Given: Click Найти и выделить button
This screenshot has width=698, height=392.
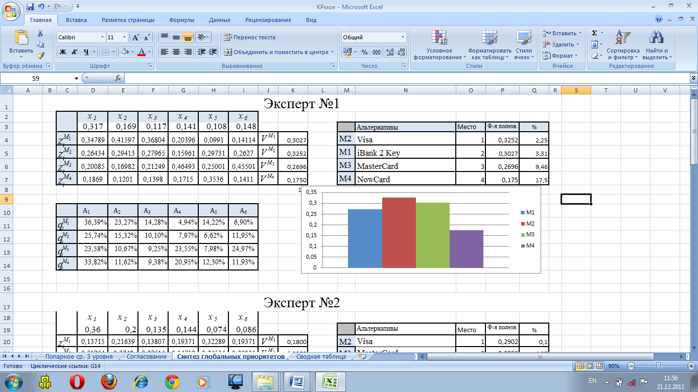Looking at the screenshot, I should [x=657, y=45].
